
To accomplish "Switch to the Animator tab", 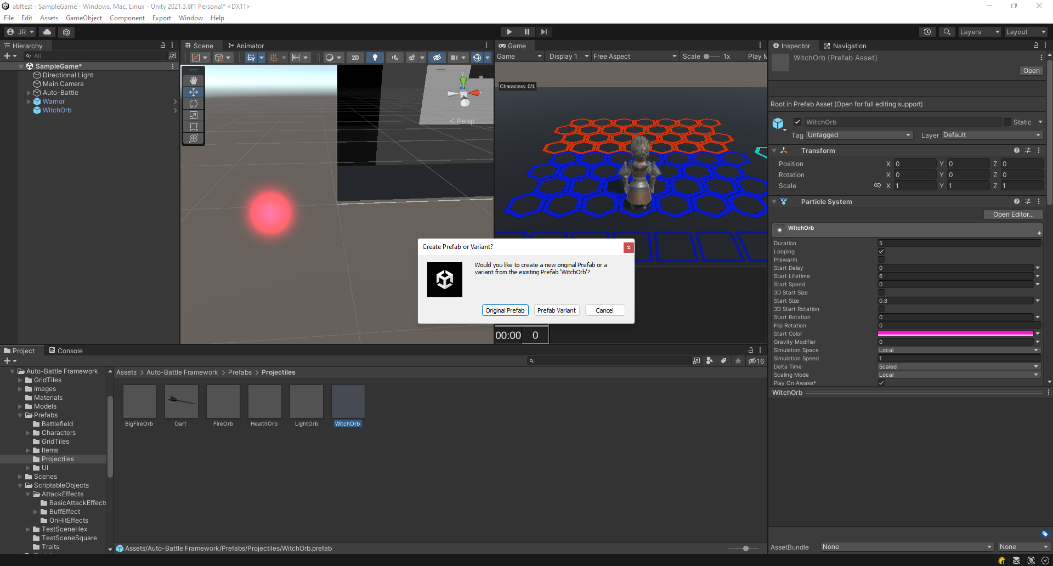I will coord(246,46).
